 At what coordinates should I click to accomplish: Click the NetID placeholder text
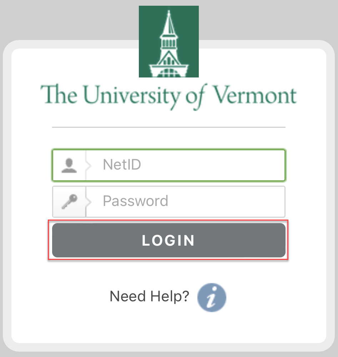[x=122, y=164]
